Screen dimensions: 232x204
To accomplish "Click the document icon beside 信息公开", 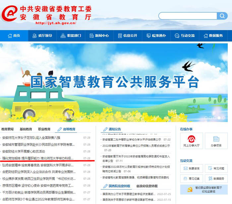I will [x=120, y=36].
